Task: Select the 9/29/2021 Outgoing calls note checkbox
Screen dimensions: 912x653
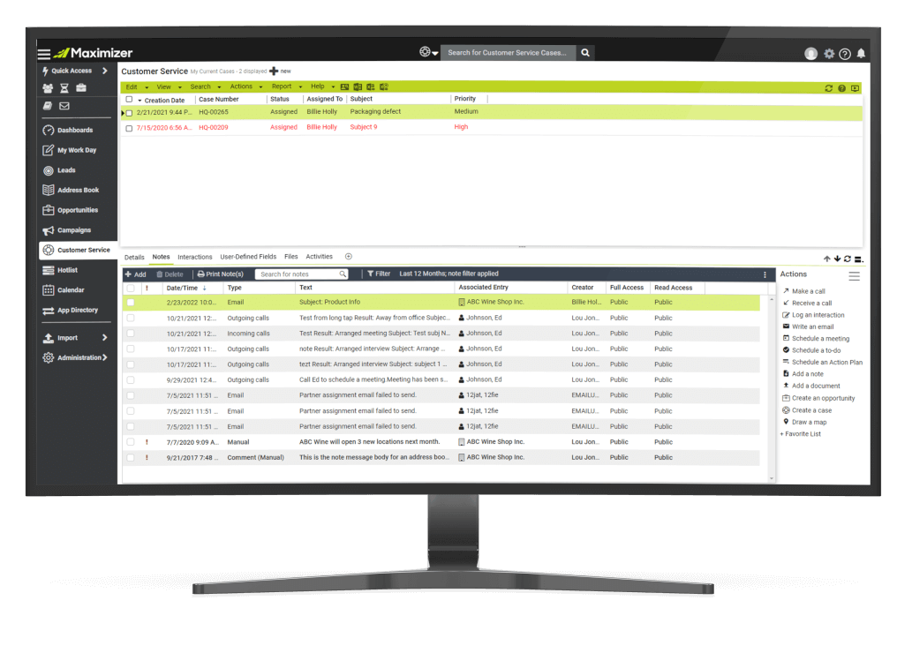Action: tap(131, 380)
